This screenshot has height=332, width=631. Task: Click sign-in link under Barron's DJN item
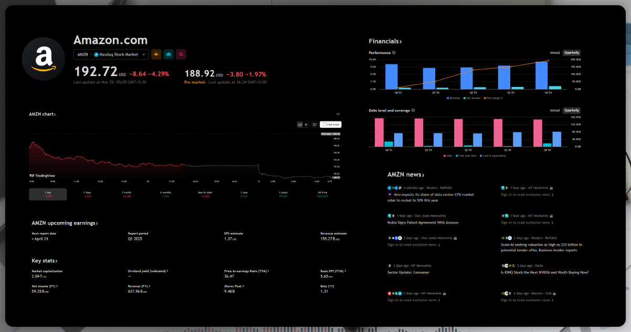pyautogui.click(x=527, y=300)
